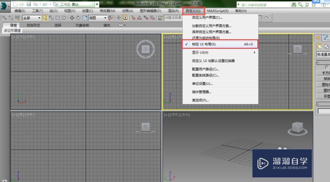Click the Save File floppy icon
The image size is (330, 182).
tap(29, 4)
